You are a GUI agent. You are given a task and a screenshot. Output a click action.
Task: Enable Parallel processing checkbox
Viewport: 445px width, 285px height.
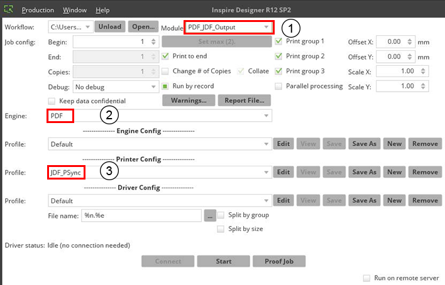pyautogui.click(x=280, y=86)
